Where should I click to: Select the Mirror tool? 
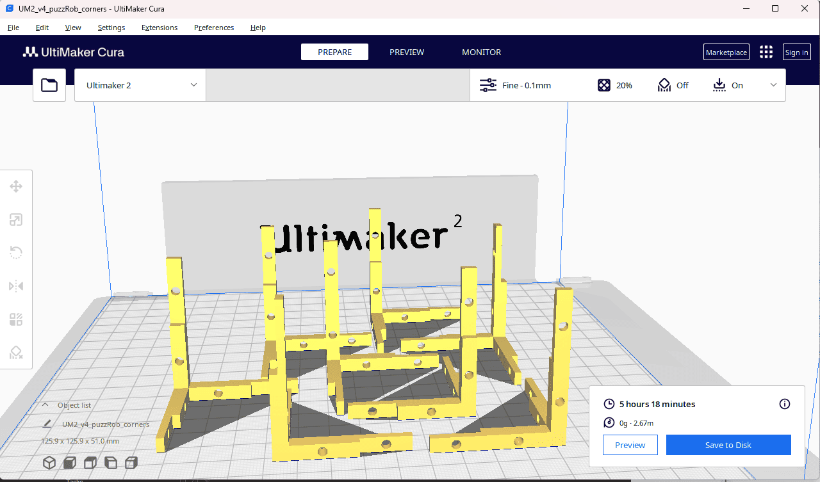click(x=16, y=286)
